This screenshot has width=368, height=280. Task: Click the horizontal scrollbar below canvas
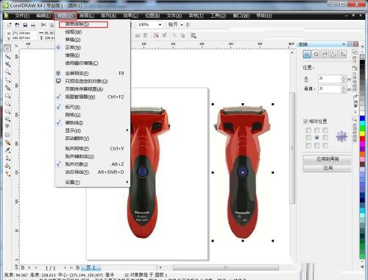(x=225, y=267)
